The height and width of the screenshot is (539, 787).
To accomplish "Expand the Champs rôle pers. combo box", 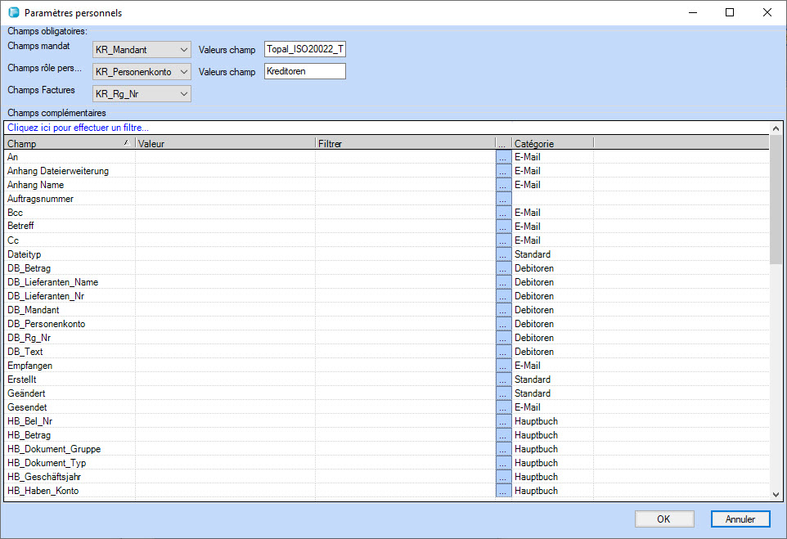I will click(x=142, y=72).
